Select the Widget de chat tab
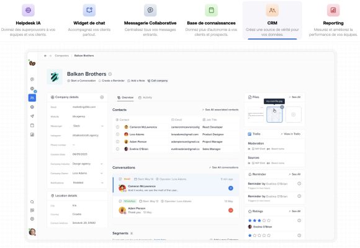 (89, 20)
